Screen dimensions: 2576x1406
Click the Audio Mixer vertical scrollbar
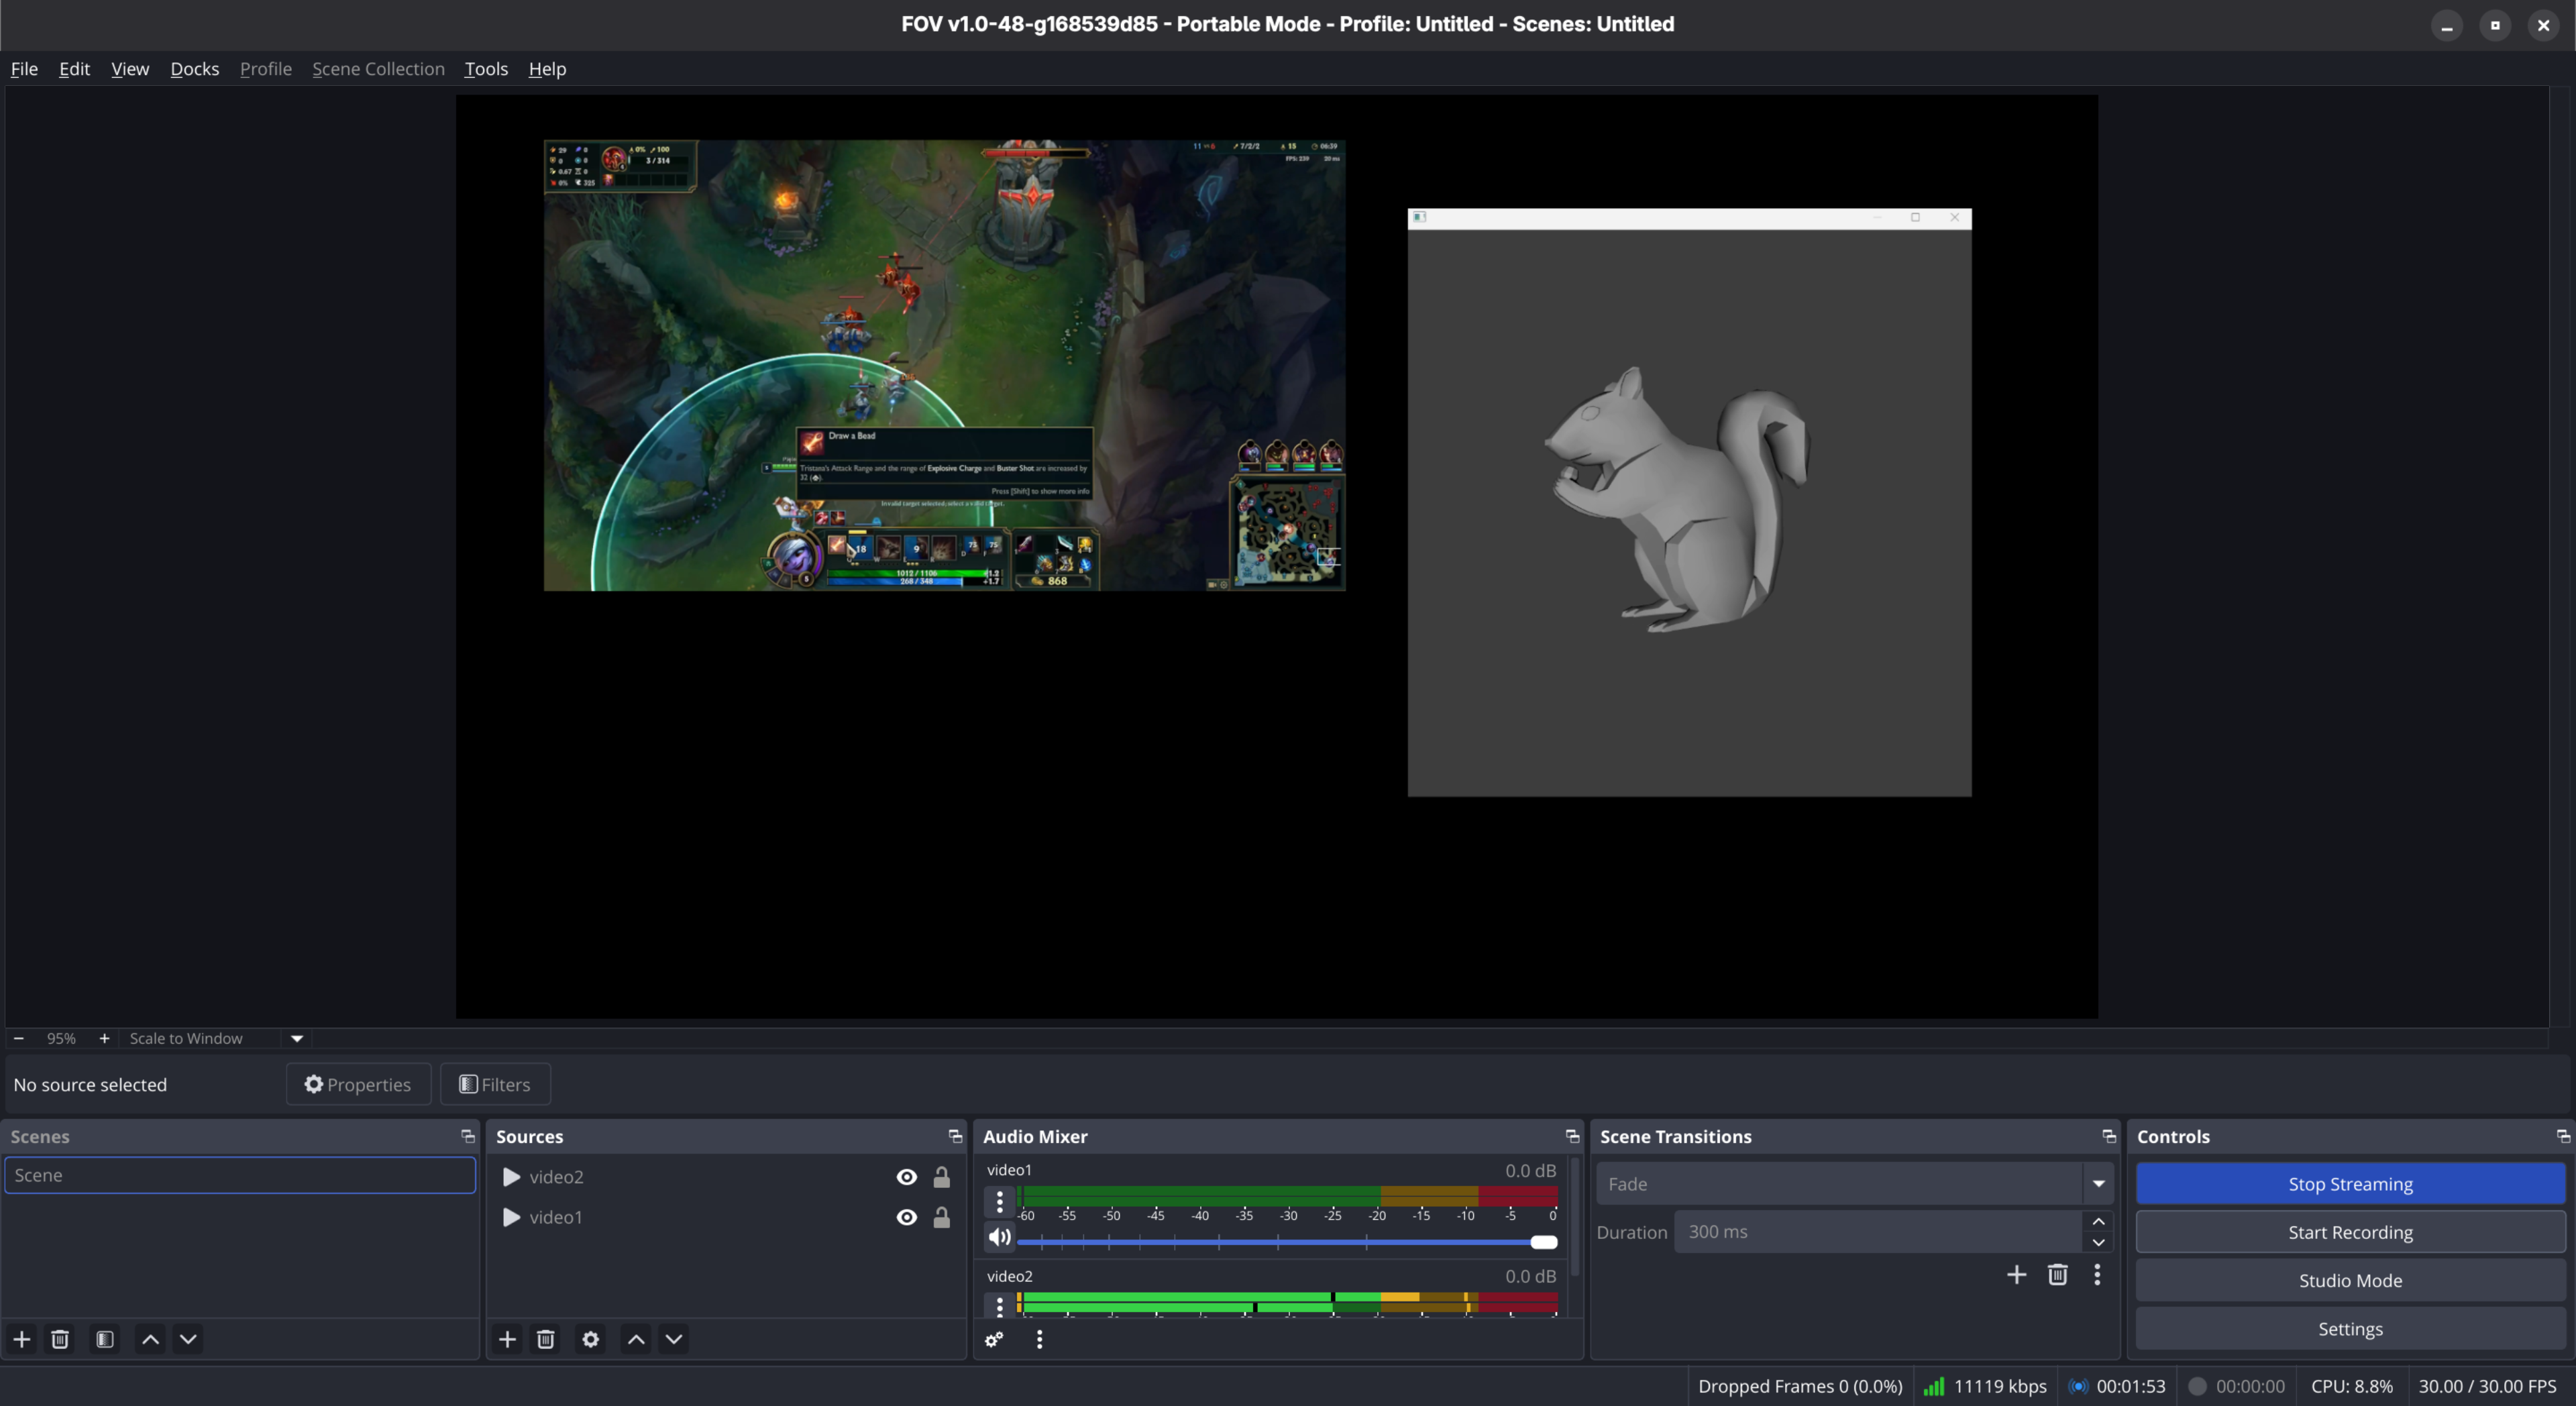[1575, 1217]
